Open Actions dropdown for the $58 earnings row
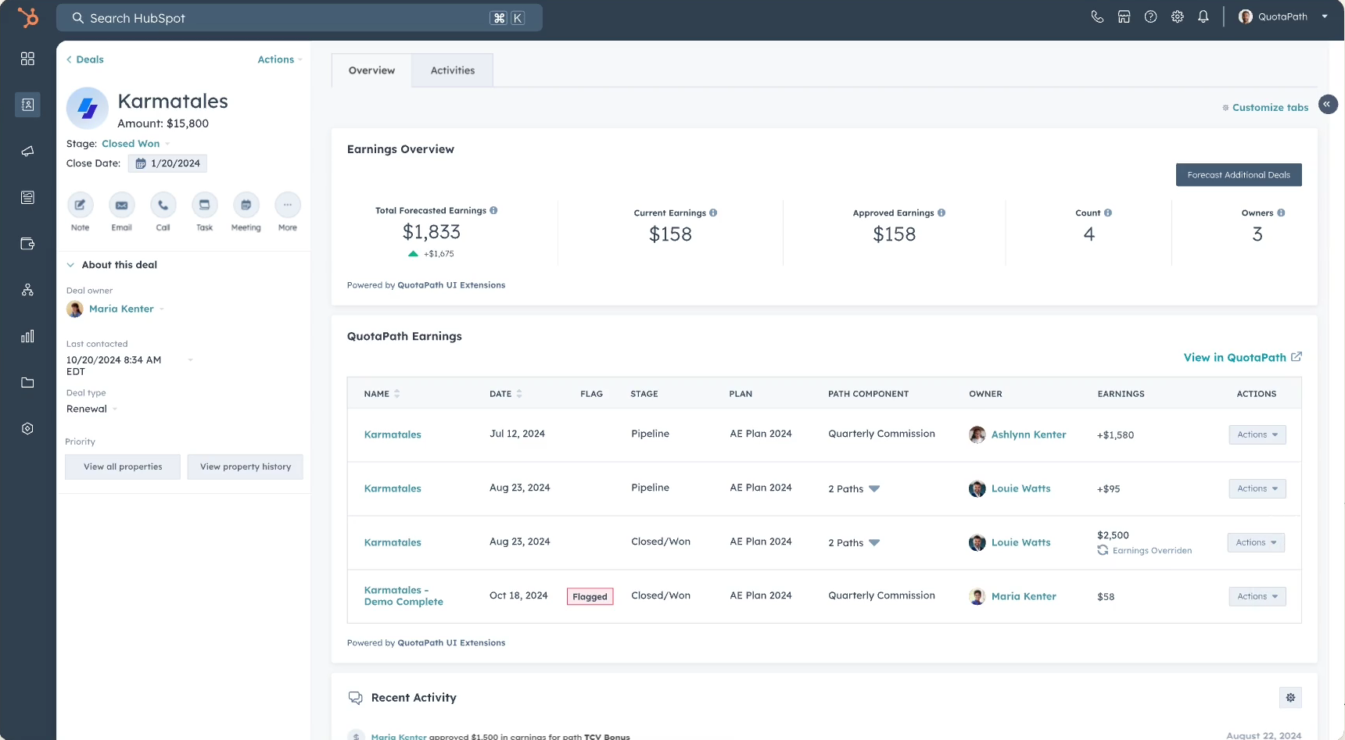Screen dimensions: 1345x740 1257,596
